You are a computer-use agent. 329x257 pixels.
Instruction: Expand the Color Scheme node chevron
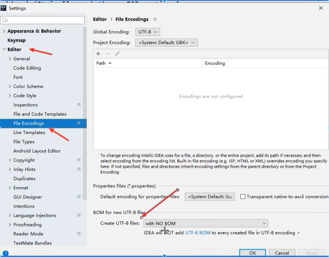pos(10,86)
